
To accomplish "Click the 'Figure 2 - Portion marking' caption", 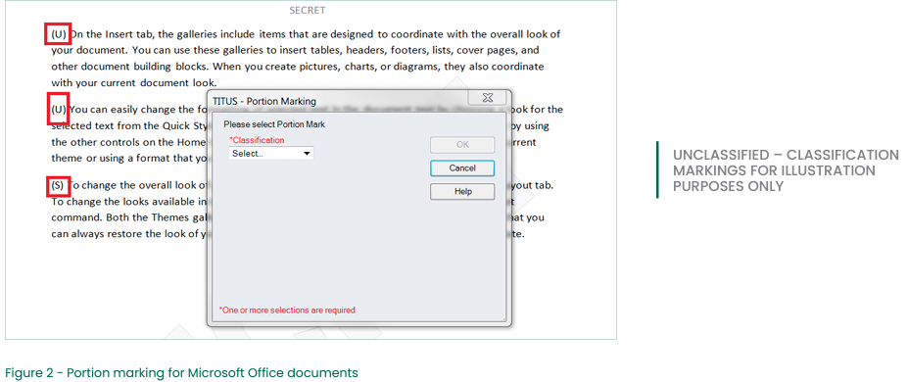I will click(x=181, y=373).
